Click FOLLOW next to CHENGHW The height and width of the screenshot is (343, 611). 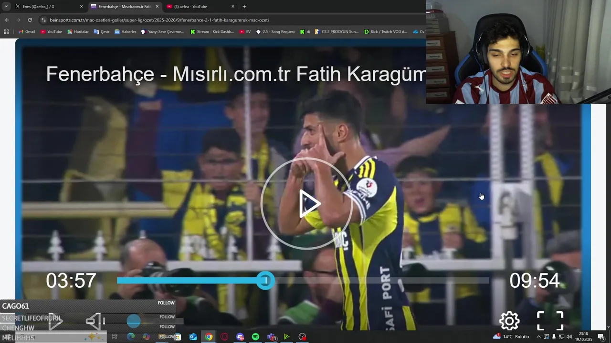(x=167, y=327)
